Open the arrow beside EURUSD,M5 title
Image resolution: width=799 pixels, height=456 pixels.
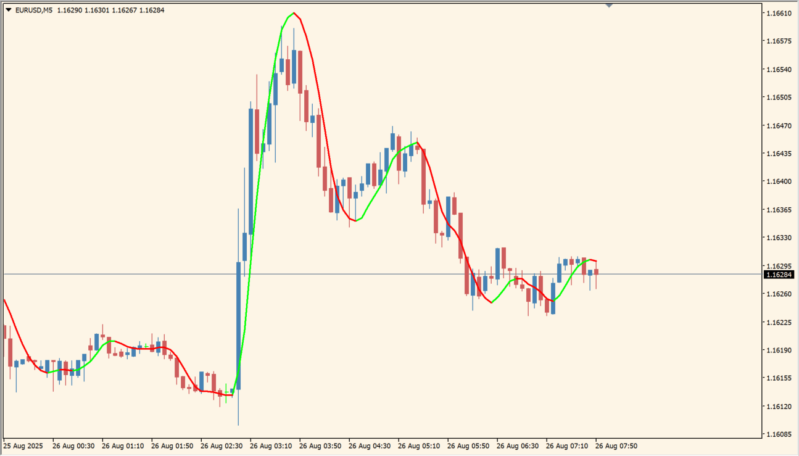pos(8,10)
